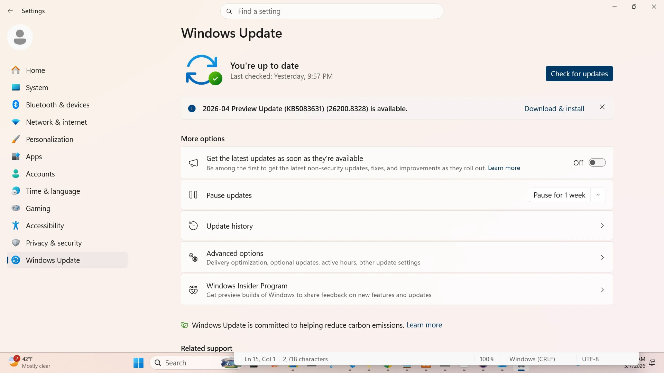Expand the Pause updates duration dropdown arrow
This screenshot has width=664, height=373.
coord(598,195)
